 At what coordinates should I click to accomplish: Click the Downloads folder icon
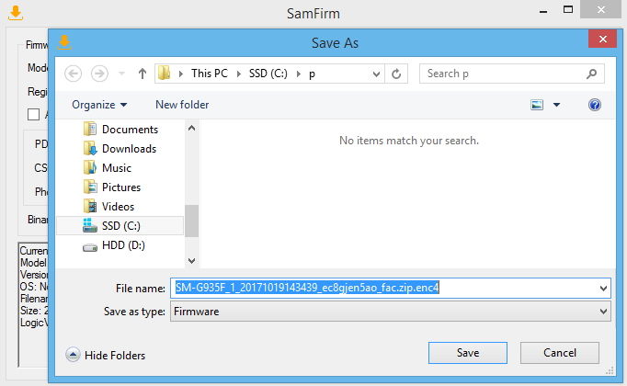[90, 148]
